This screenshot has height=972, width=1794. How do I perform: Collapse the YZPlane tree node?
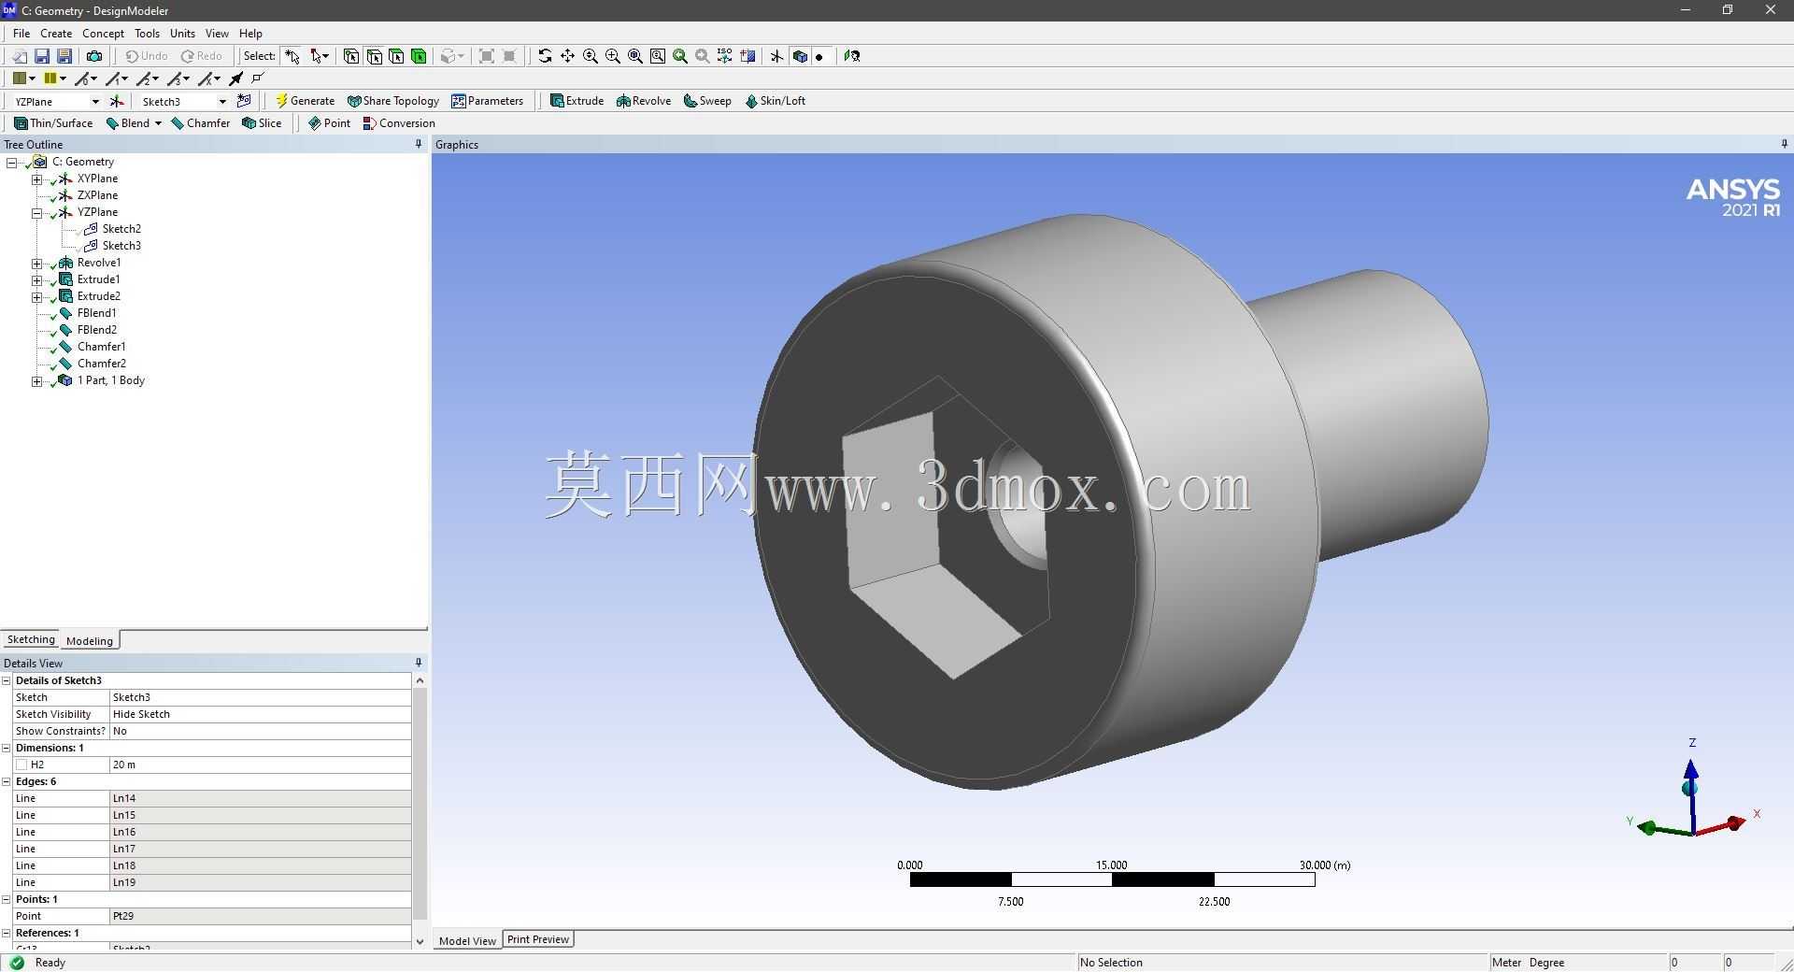(36, 213)
